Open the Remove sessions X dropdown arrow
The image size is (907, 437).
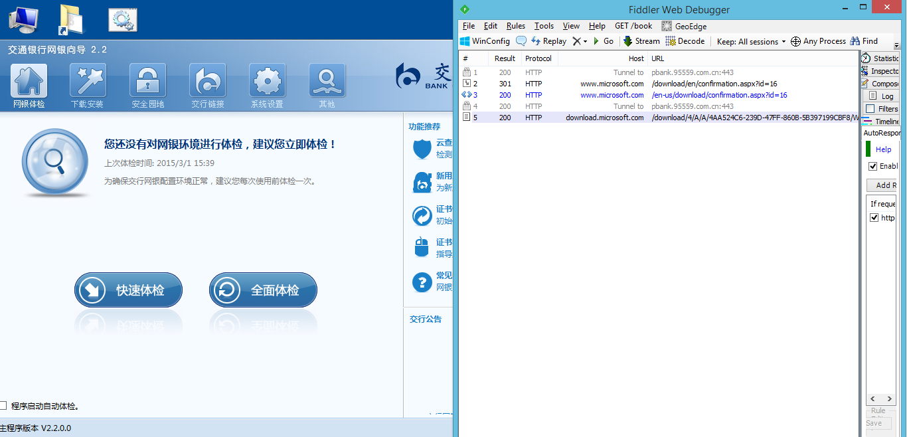coord(585,41)
